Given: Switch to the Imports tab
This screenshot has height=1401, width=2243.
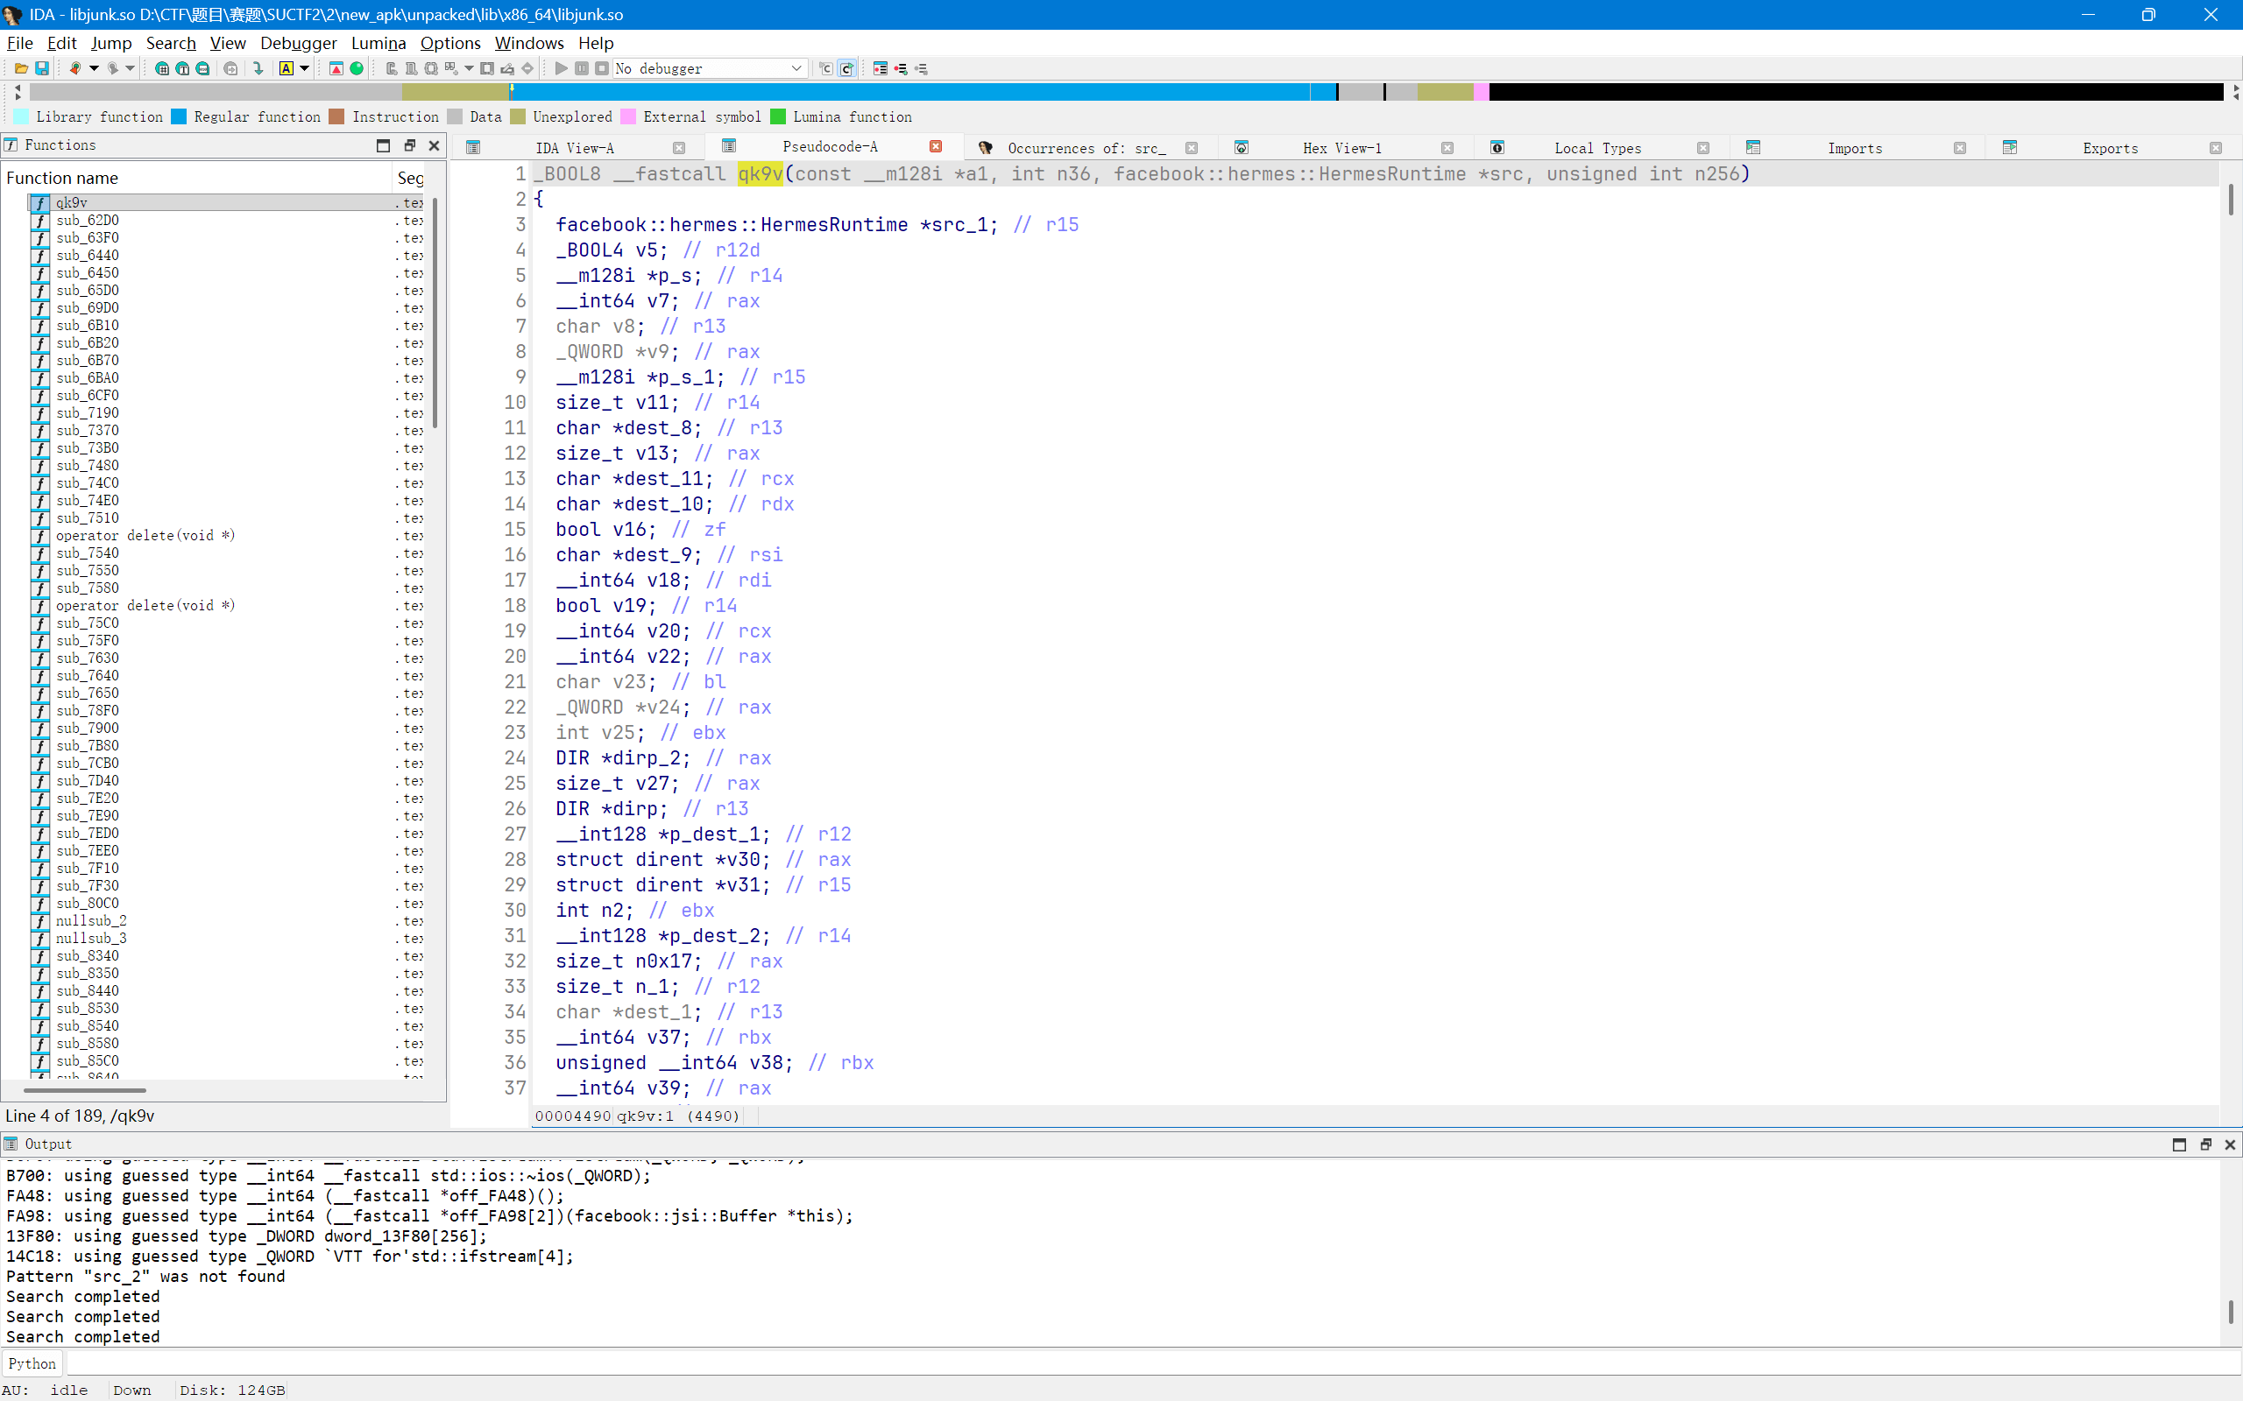Looking at the screenshot, I should pos(1855,147).
